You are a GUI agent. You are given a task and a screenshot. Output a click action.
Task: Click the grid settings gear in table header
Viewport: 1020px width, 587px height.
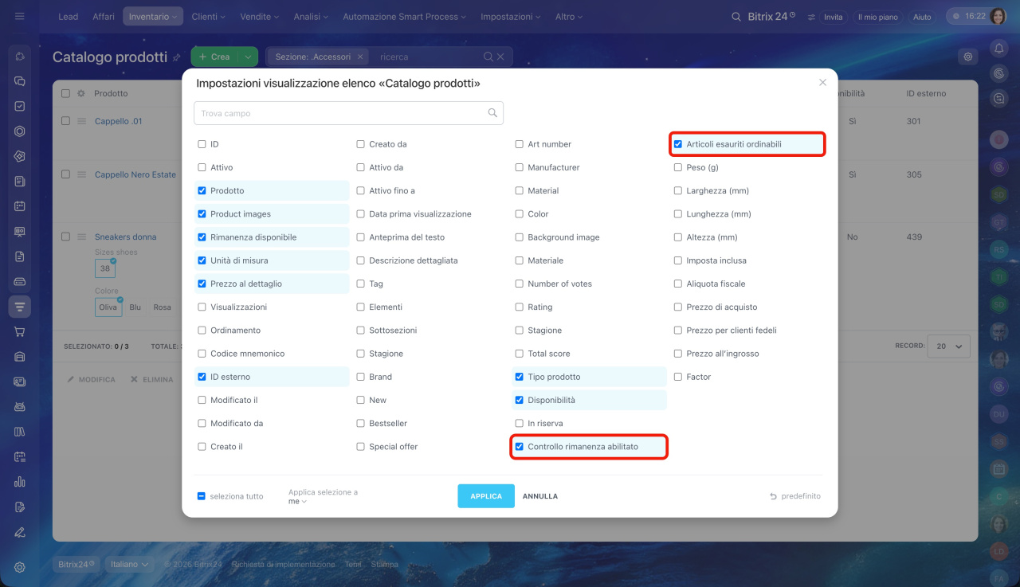click(80, 93)
